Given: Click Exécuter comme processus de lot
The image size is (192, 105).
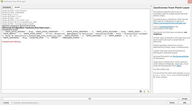Looking at the screenshot, I should click(x=27, y=103).
